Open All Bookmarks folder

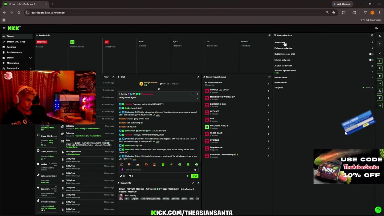point(371,20)
